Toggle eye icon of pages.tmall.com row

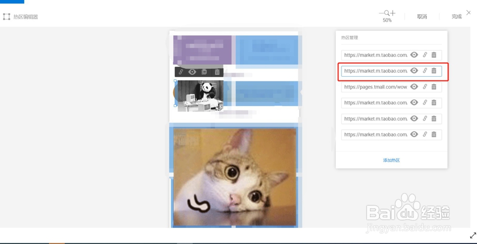point(414,87)
